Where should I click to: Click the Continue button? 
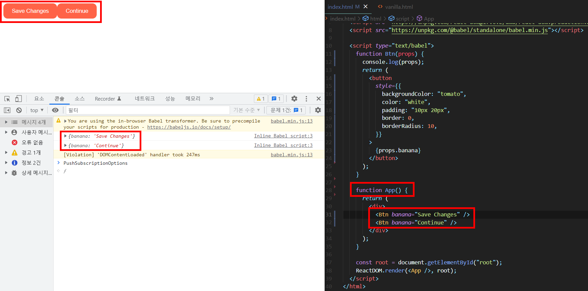(x=77, y=11)
